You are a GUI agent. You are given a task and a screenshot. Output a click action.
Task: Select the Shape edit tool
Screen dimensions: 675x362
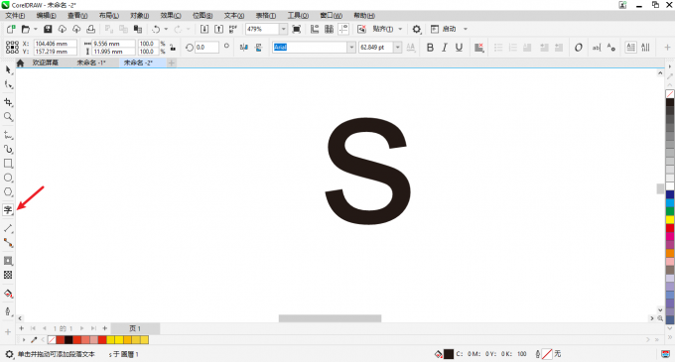pyautogui.click(x=8, y=84)
